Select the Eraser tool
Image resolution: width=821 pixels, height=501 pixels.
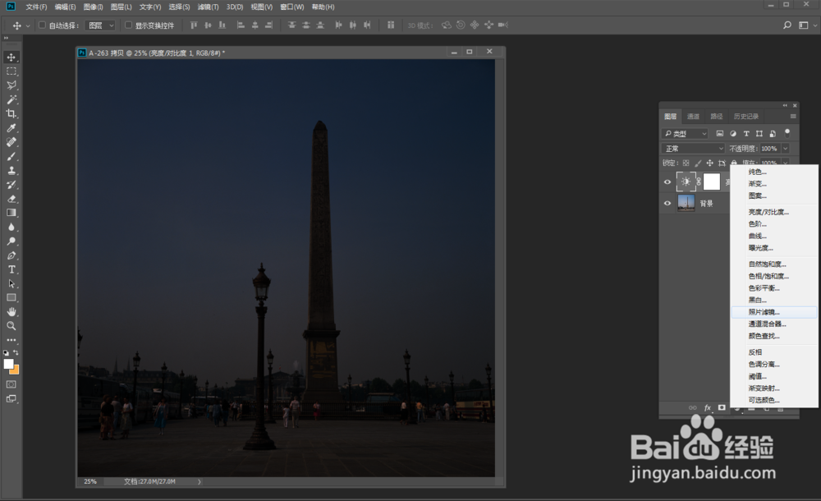[11, 199]
